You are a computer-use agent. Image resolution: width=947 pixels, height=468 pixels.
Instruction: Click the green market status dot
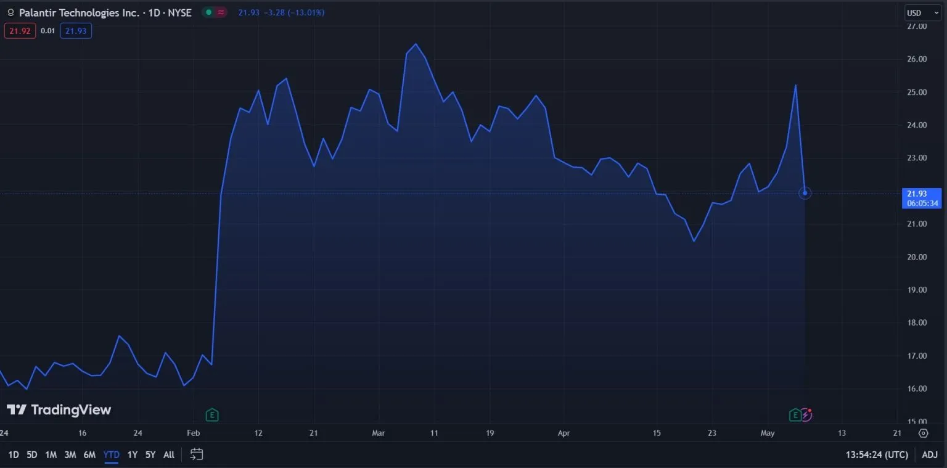pyautogui.click(x=210, y=12)
